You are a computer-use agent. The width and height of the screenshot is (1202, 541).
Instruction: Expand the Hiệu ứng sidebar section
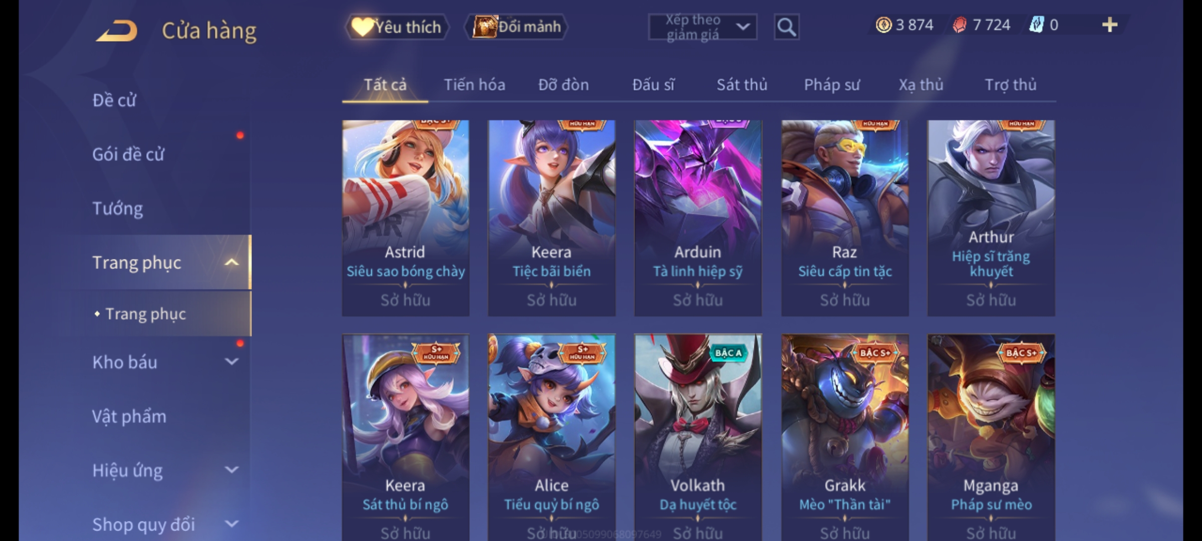tap(231, 470)
